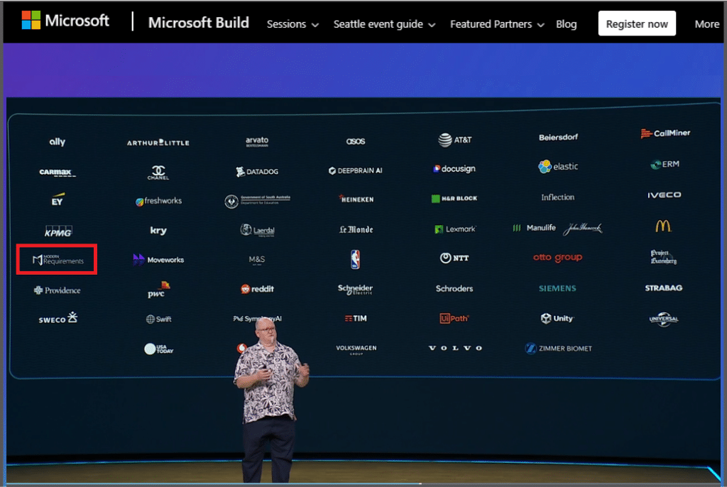Click the otto group logo
The height and width of the screenshot is (487, 727).
558,258
